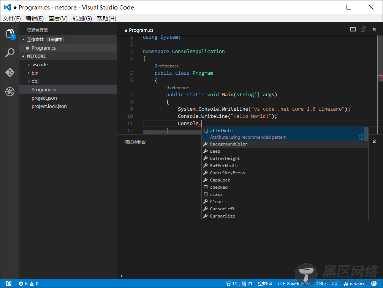Open the Explorer view icon

[10, 34]
